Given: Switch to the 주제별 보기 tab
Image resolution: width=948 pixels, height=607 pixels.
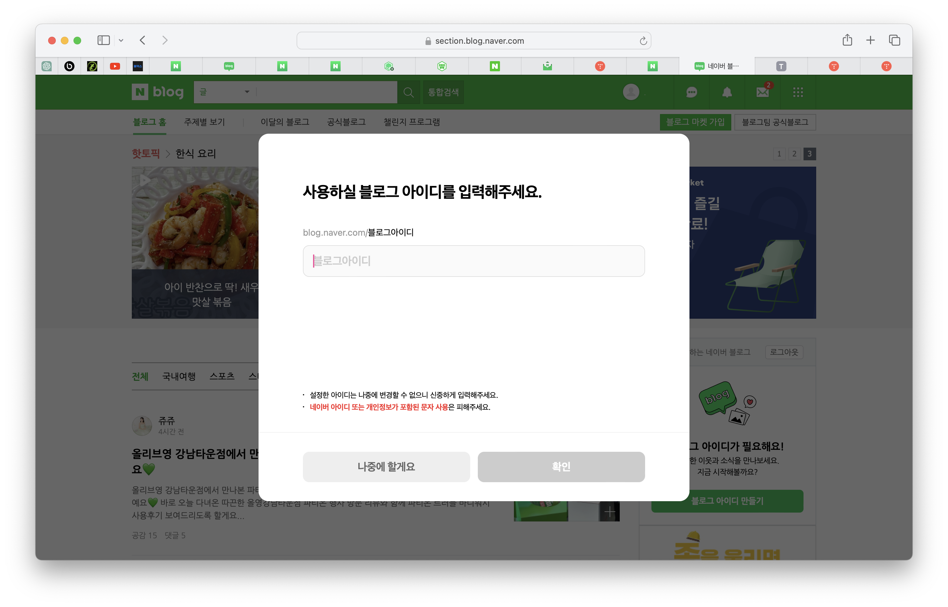Looking at the screenshot, I should pos(204,122).
